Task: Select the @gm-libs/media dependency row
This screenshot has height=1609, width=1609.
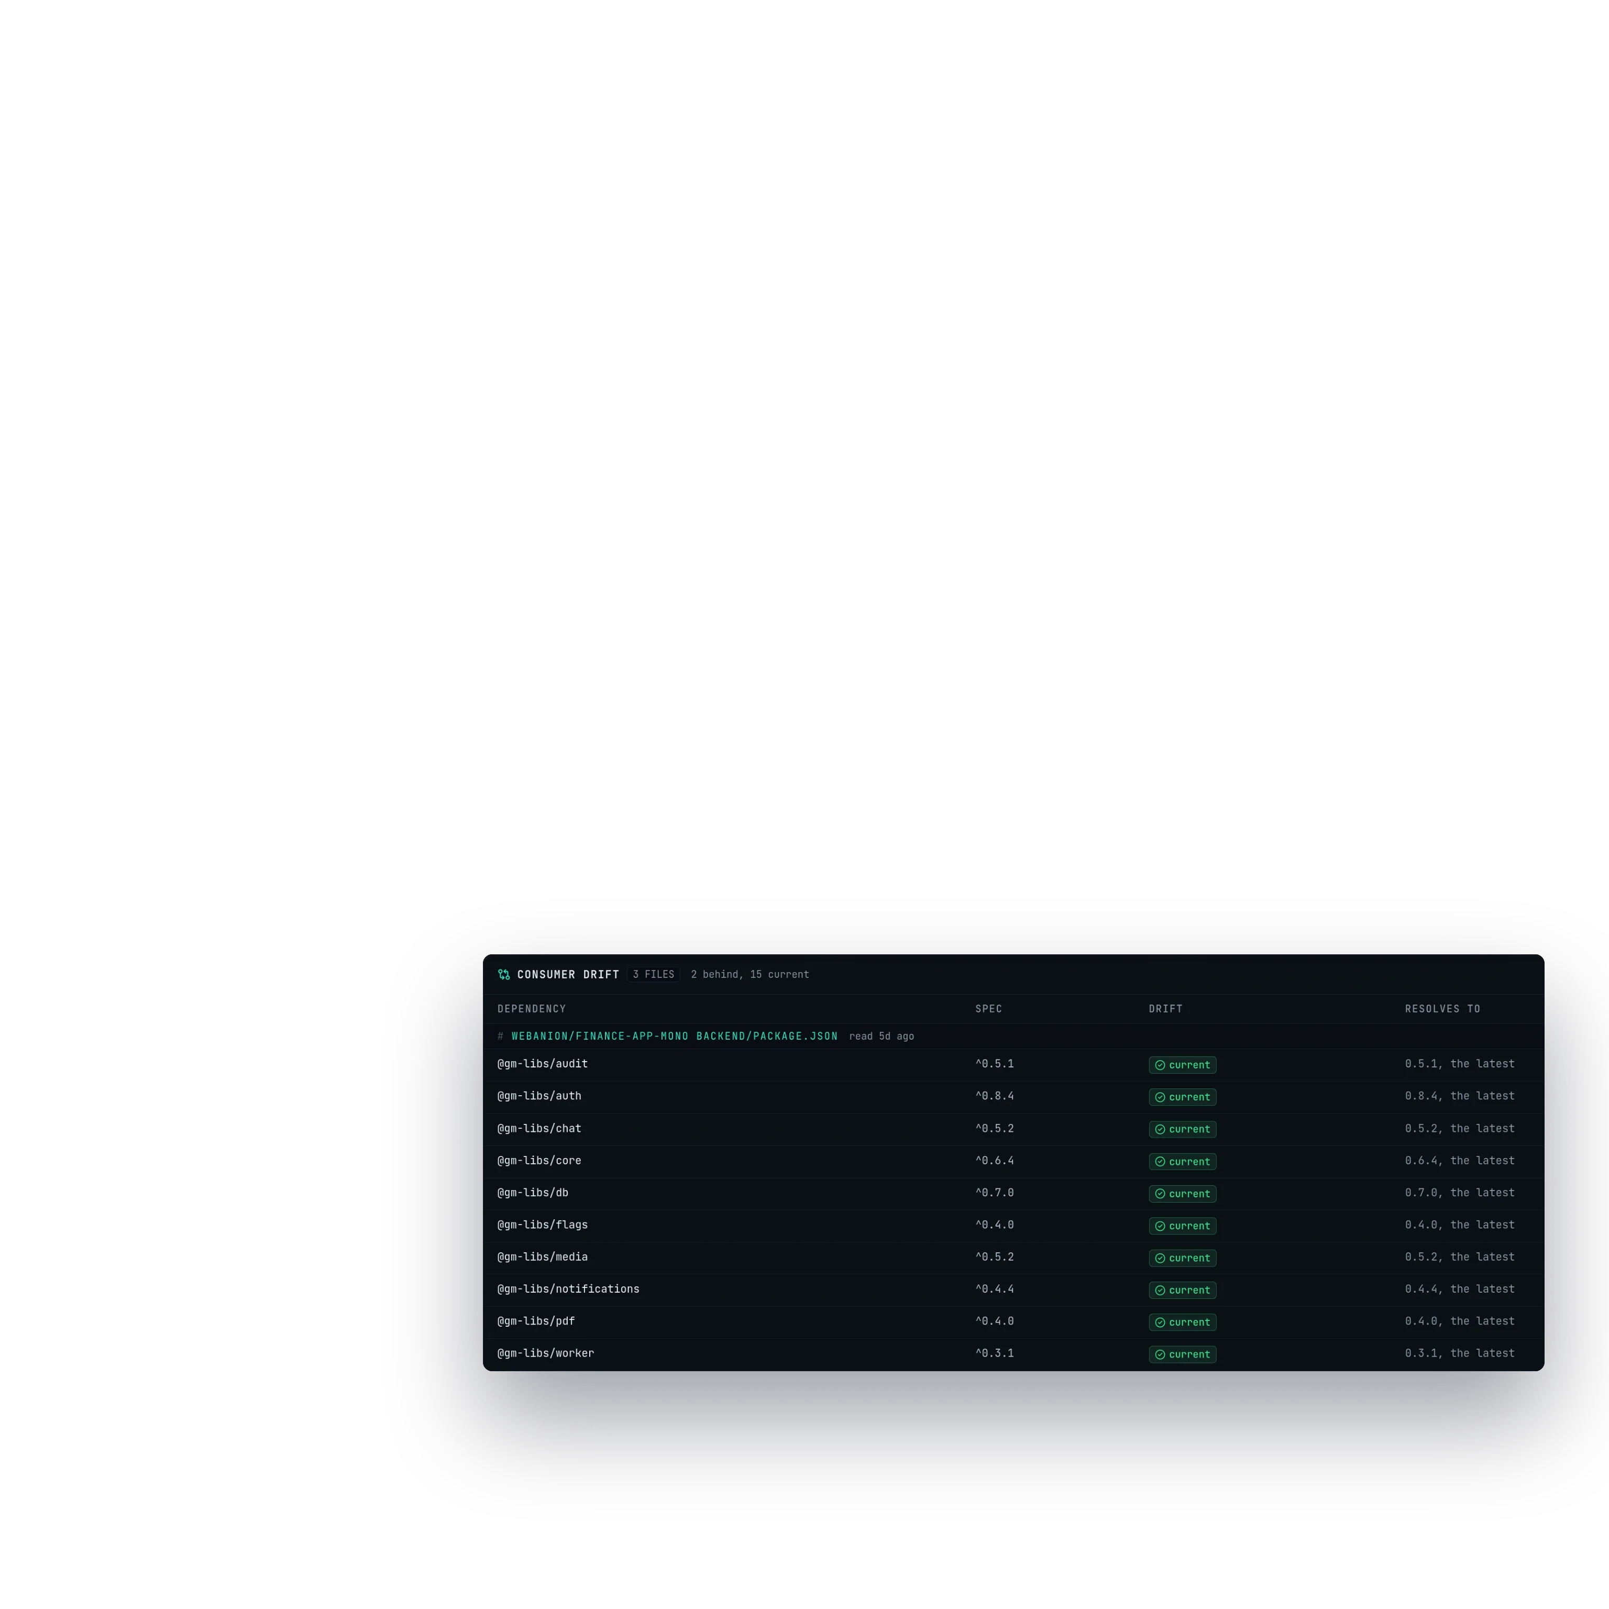Action: [x=1013, y=1258]
